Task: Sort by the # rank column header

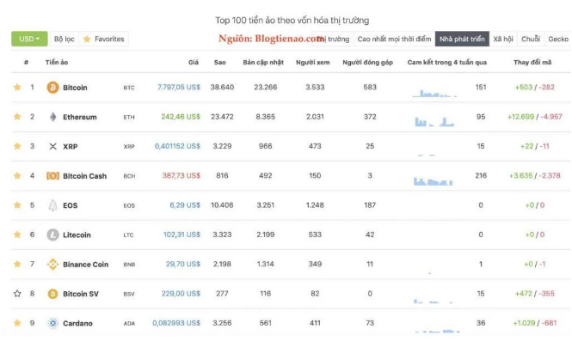Action: pos(26,63)
